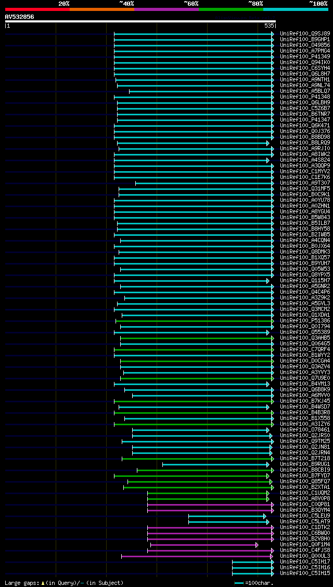The height and width of the screenshot is (587, 333).
Task: Click the green alignment bar for UniRef100_B8CBI9
Action: pos(206,470)
